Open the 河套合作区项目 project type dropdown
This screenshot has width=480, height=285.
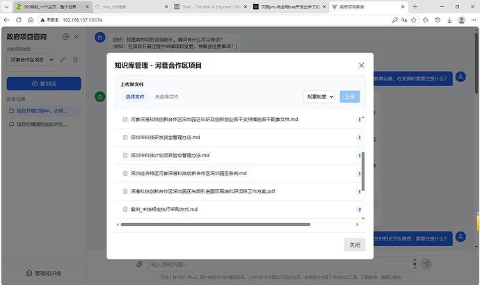(31, 60)
